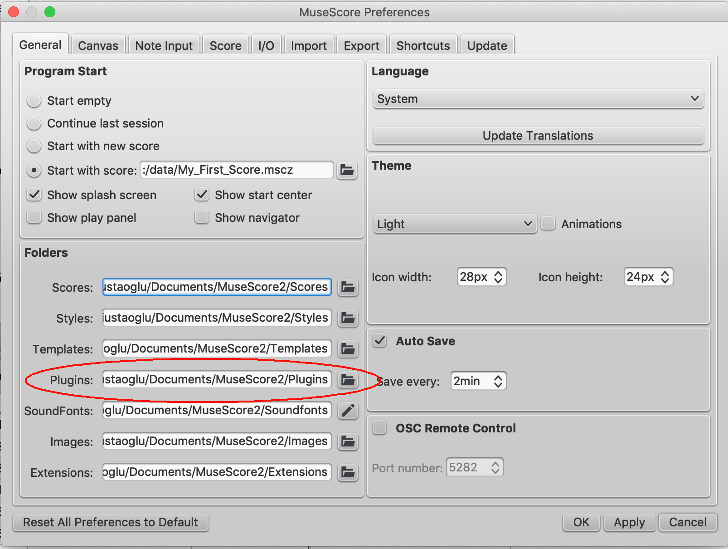The image size is (728, 549).
Task: Click the Apply button
Action: click(629, 522)
